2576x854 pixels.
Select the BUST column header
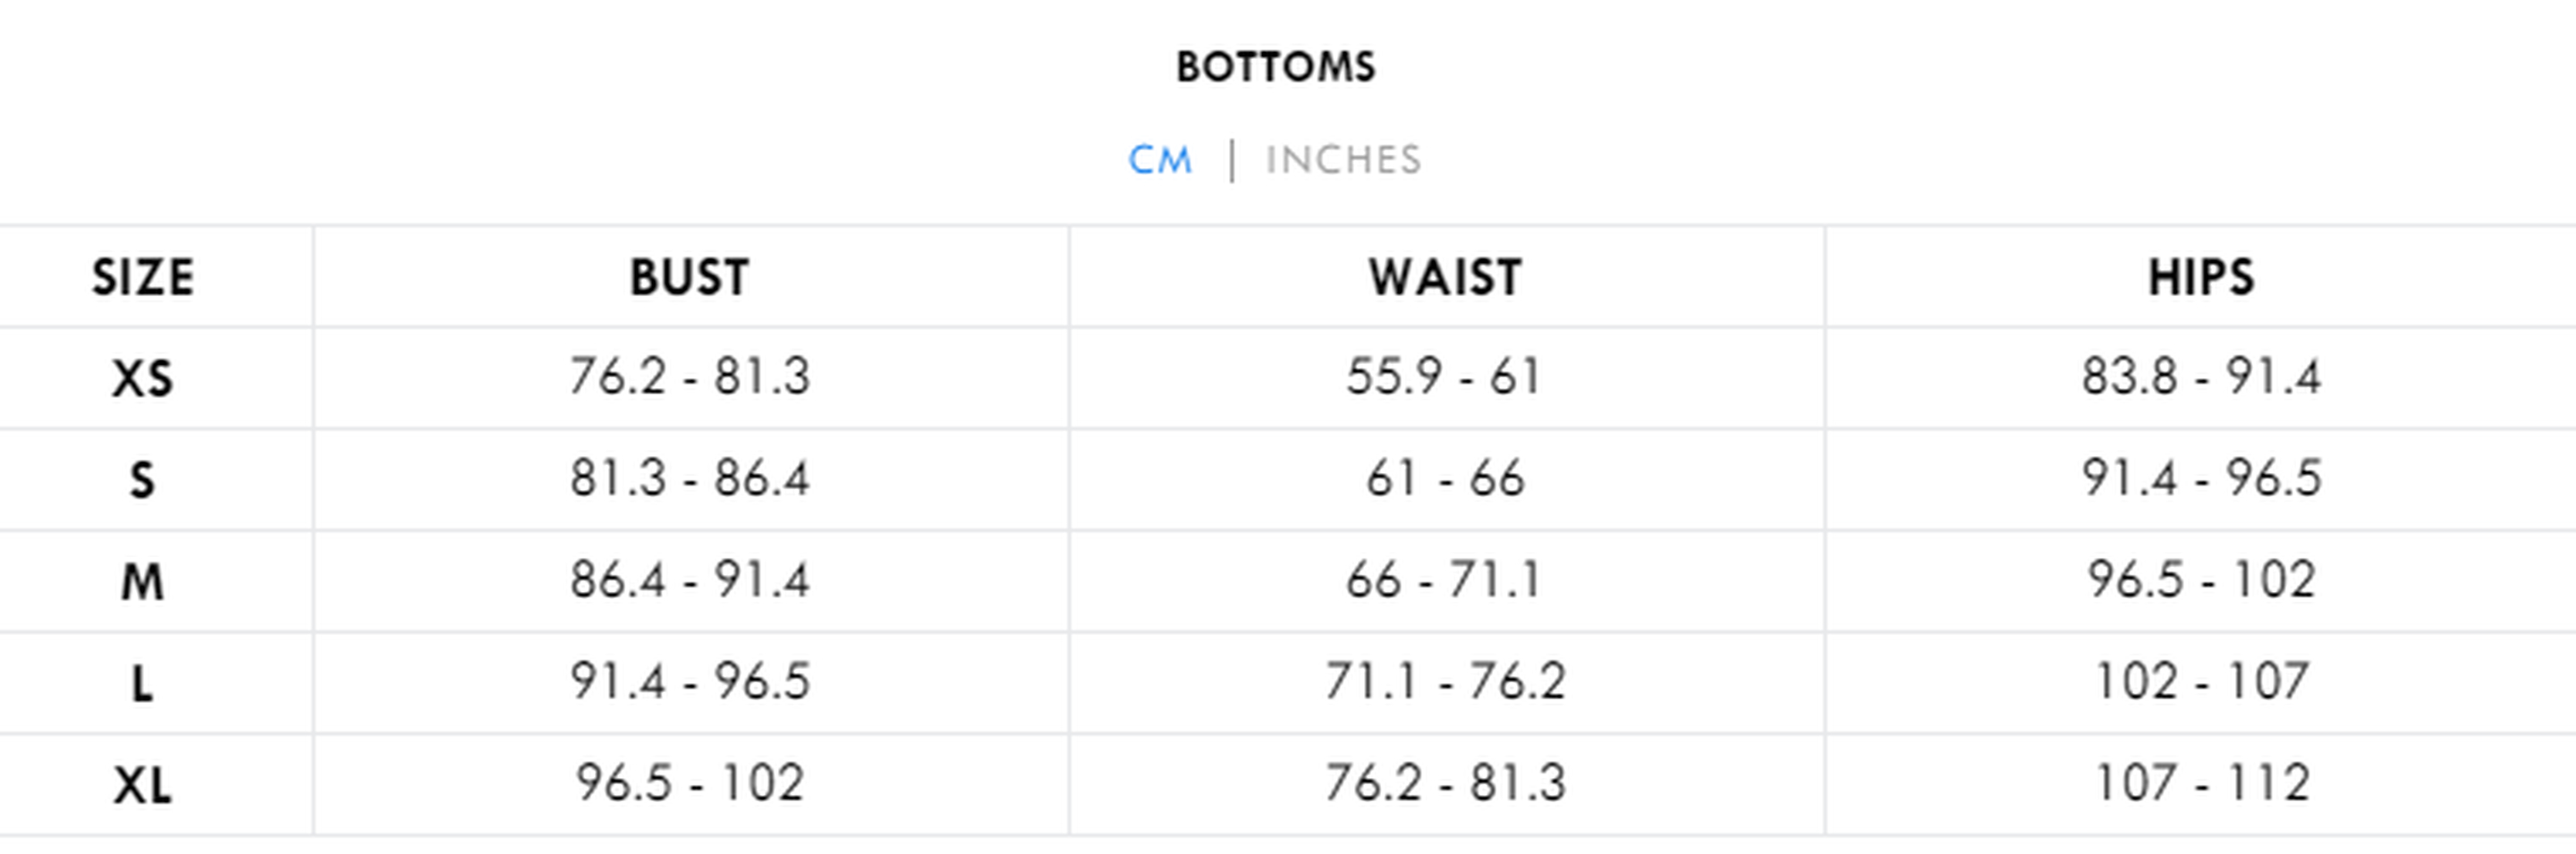689,277
